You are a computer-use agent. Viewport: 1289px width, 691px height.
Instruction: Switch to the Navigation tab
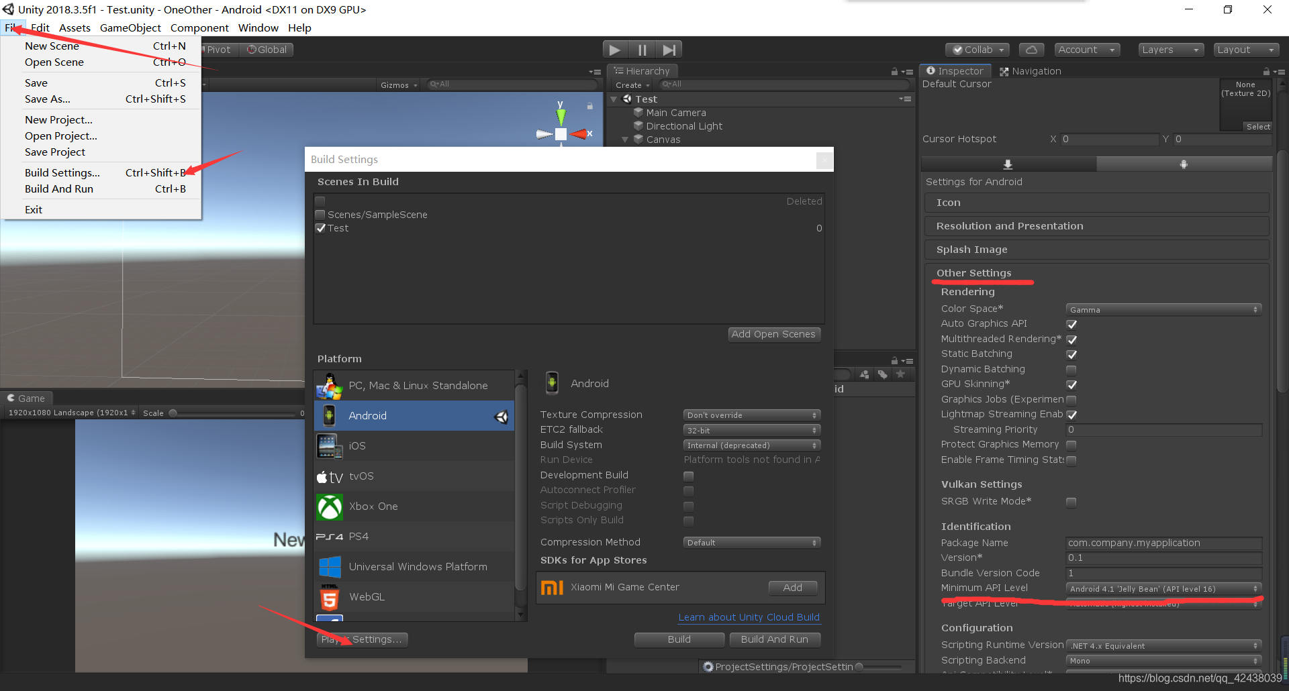pyautogui.click(x=1030, y=71)
